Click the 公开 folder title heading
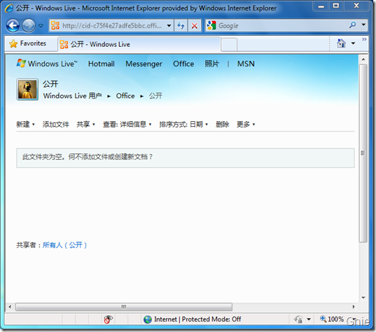Viewport: 376px width, 332px height. (50, 84)
